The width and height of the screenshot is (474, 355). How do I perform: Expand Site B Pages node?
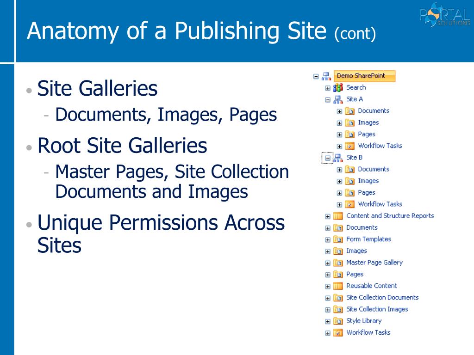339,193
